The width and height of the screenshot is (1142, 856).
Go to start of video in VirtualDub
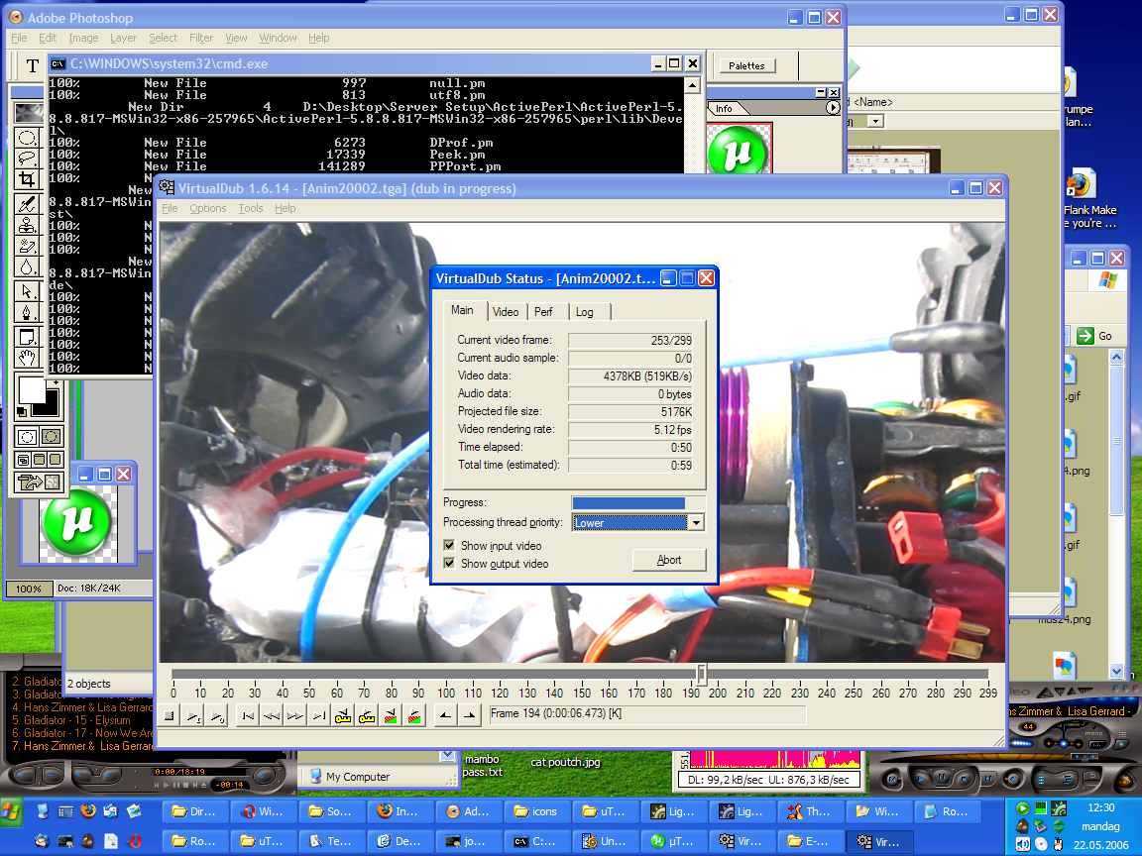tap(248, 716)
